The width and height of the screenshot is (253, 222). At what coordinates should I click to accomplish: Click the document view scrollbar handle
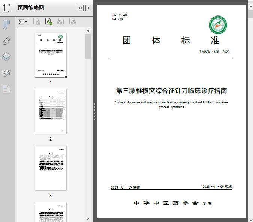click(x=251, y=14)
